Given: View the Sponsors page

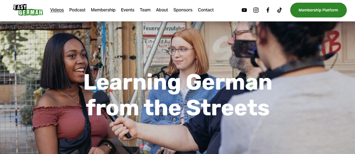Looking at the screenshot, I should (x=183, y=10).
